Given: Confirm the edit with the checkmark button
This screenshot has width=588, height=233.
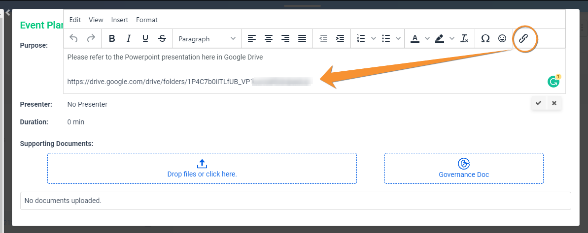Looking at the screenshot, I should (538, 103).
